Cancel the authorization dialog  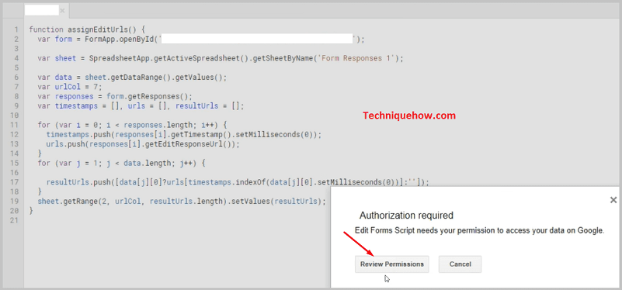pyautogui.click(x=460, y=264)
